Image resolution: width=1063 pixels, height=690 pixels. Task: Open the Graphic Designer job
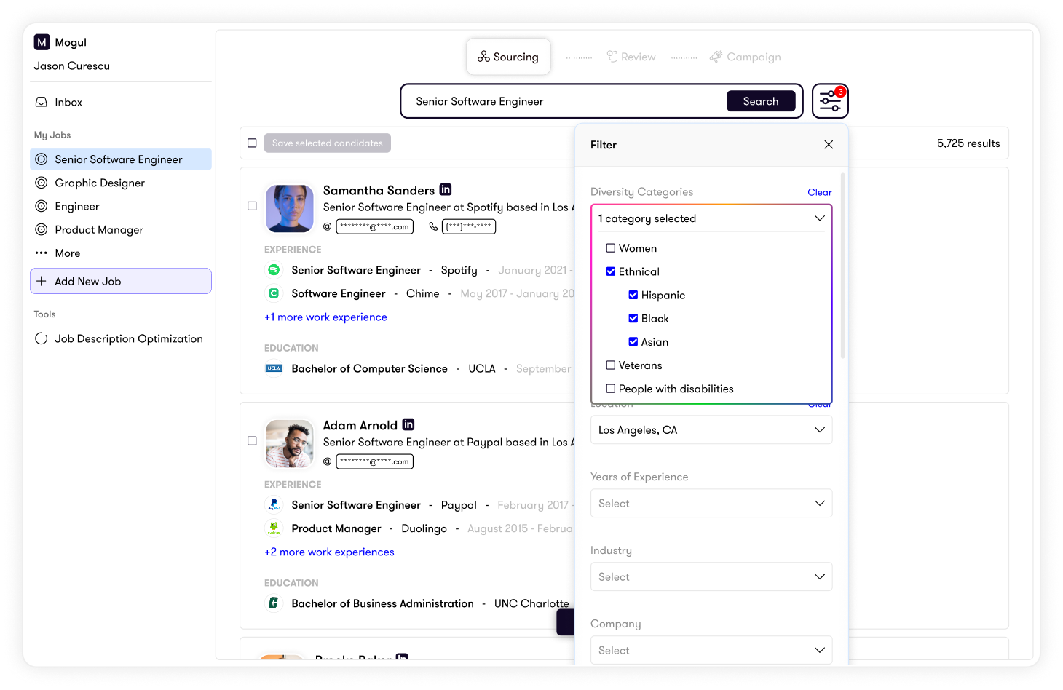[x=121, y=183]
